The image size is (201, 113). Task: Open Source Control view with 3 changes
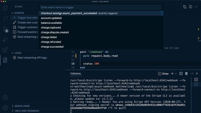point(5,29)
